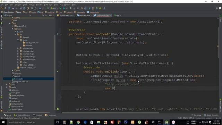Switch to the app editor tab
The image size is (222, 125).
pos(118,15)
